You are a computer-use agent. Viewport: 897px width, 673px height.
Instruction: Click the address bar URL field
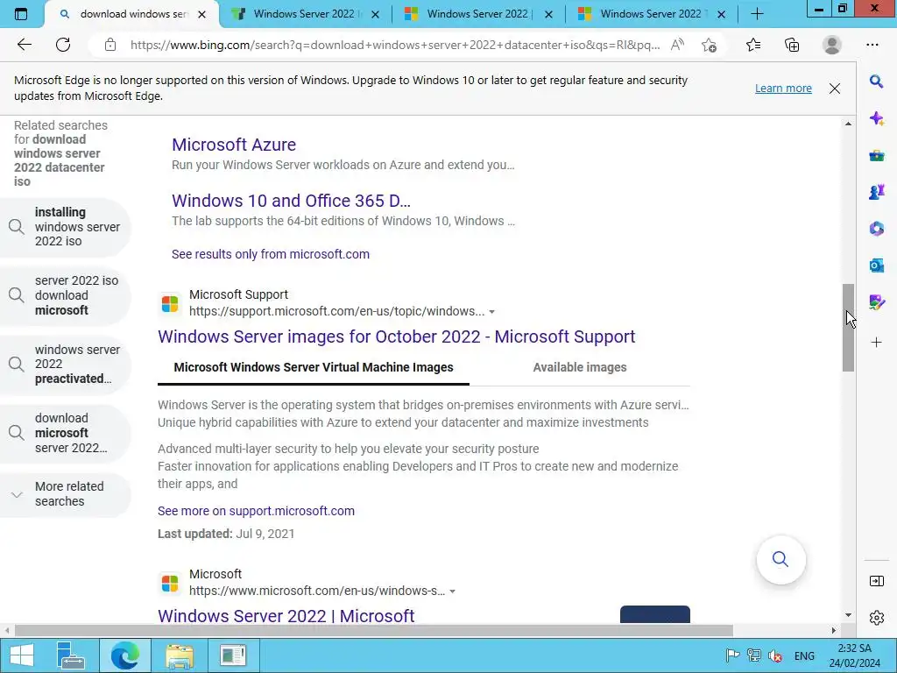[x=395, y=45]
